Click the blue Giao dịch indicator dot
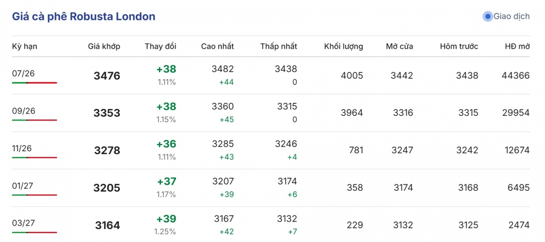 [488, 16]
